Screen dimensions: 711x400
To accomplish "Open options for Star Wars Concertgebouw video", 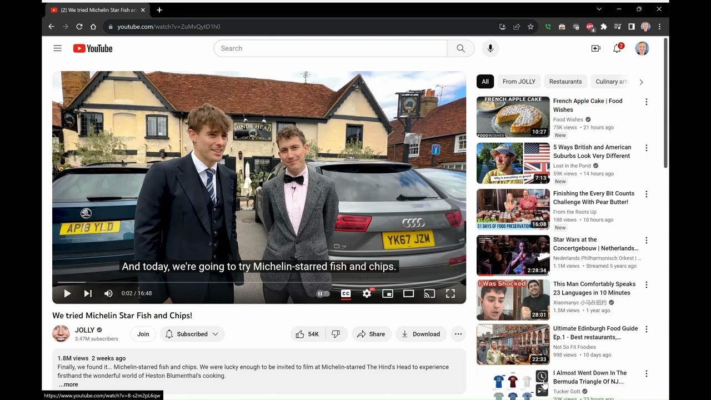I will 646,240.
